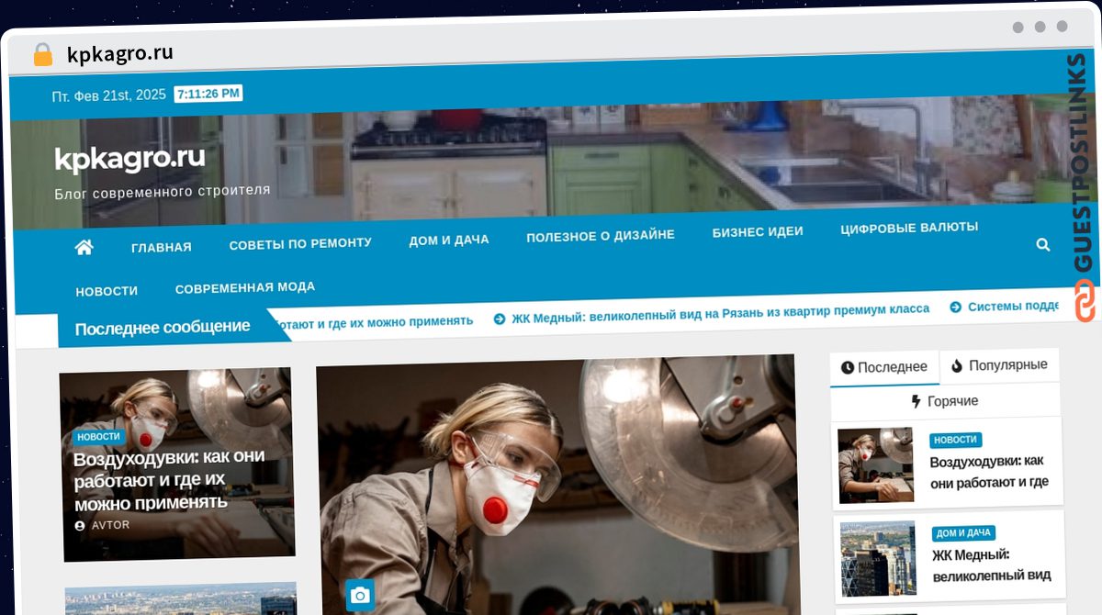Select БИЗНЕС ИДЕИ menu item
The height and width of the screenshot is (615, 1102).
[x=758, y=231]
